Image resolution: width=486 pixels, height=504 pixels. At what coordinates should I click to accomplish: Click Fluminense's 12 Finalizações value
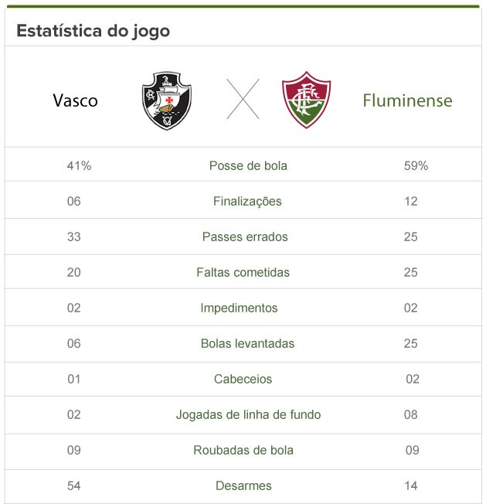click(x=410, y=201)
